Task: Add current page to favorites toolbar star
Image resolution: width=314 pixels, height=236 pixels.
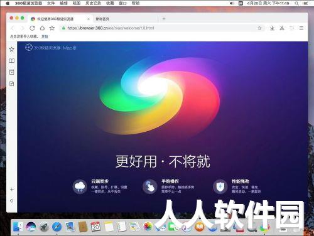Action: (52, 28)
